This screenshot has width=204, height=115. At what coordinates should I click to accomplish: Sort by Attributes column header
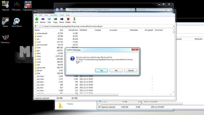pos(134,30)
